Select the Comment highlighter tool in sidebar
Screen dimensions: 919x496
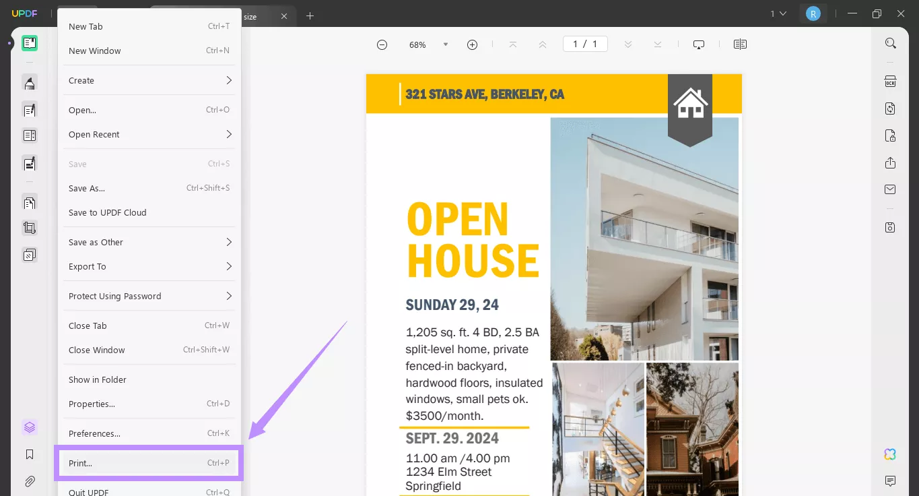pyautogui.click(x=30, y=83)
